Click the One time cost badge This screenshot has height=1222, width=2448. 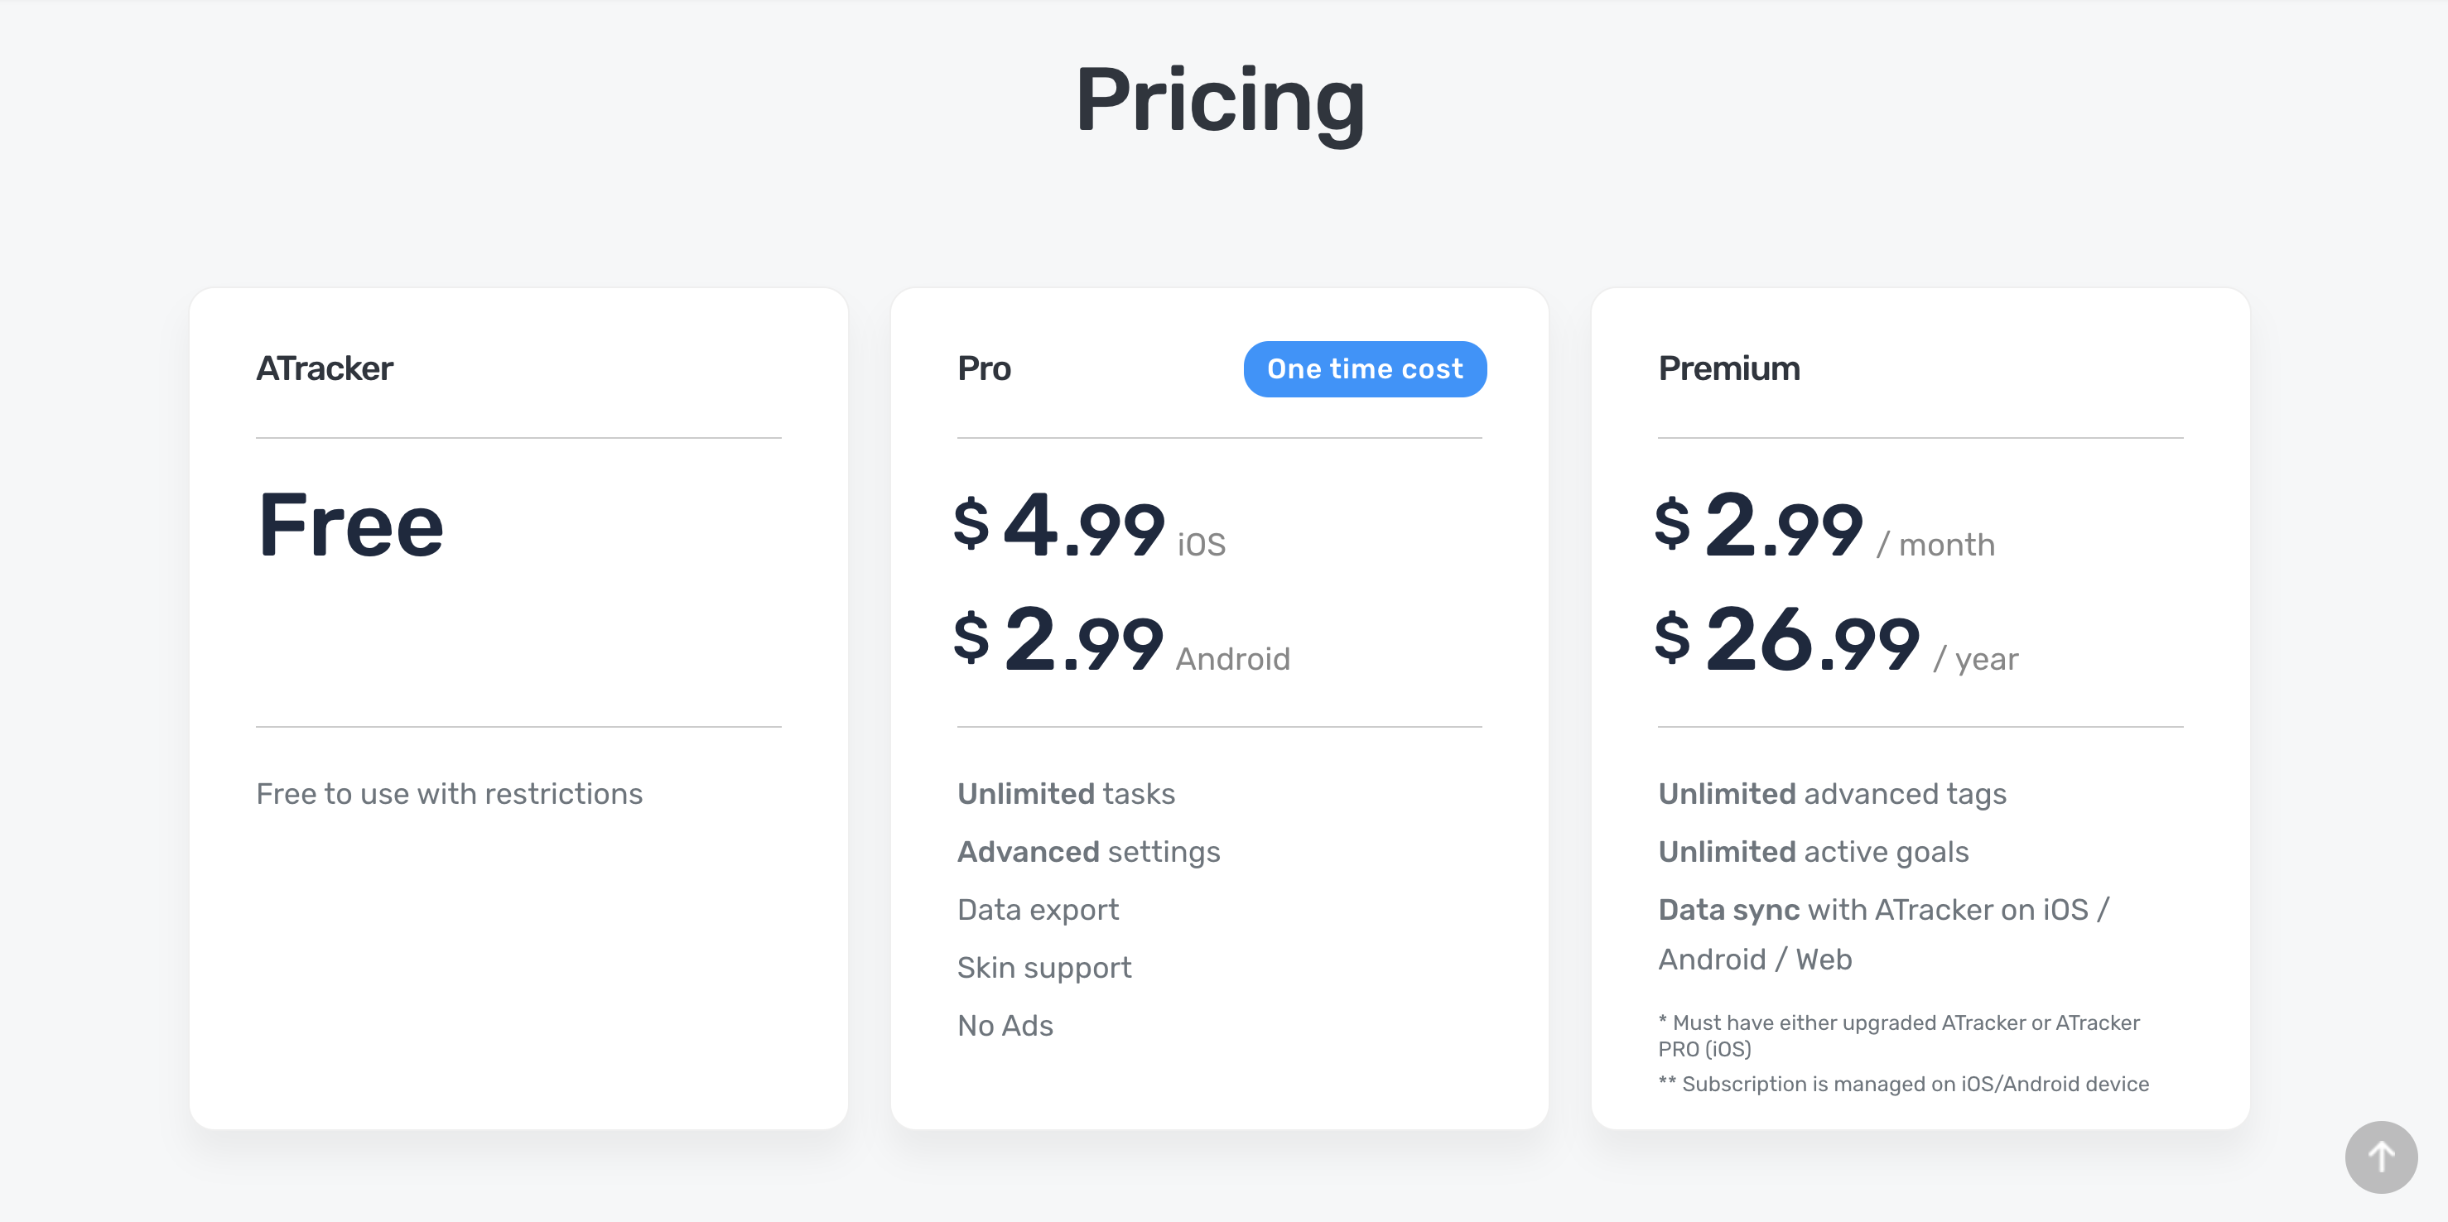click(x=1364, y=368)
